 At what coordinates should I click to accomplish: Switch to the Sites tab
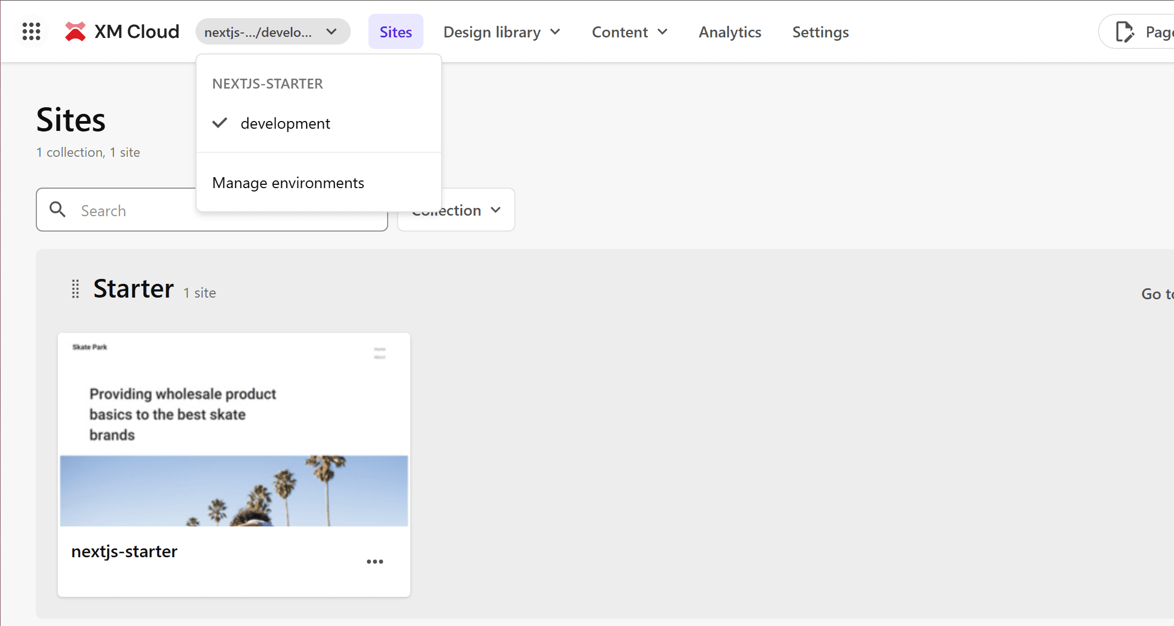point(395,32)
